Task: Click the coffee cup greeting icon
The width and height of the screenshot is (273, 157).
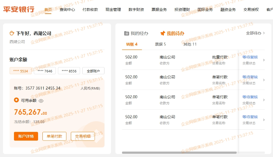Action: point(12,33)
